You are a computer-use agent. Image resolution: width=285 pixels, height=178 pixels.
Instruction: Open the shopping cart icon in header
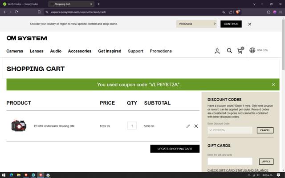point(240,50)
